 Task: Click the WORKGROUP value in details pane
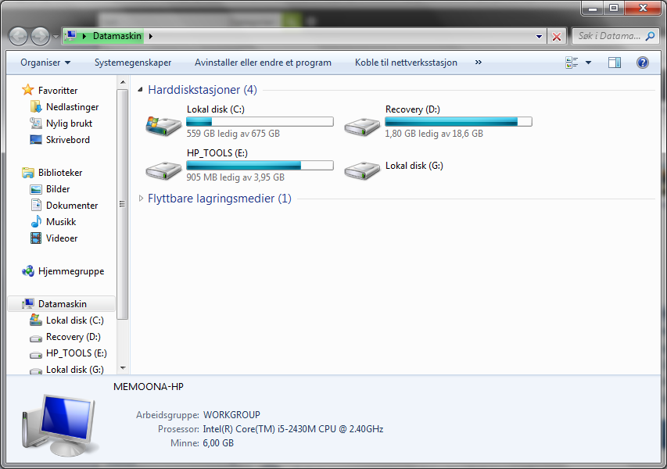pos(231,415)
